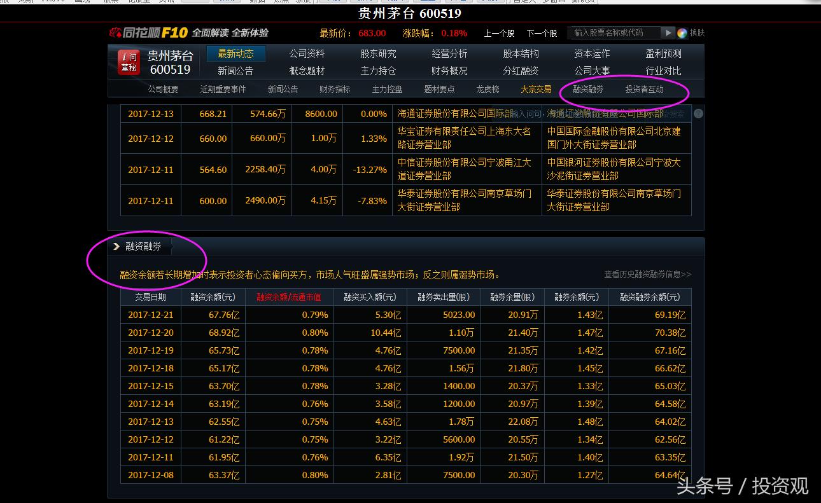This screenshot has width=821, height=503.
Task: Collapse the 融资融券 section arrow
Action: point(116,246)
